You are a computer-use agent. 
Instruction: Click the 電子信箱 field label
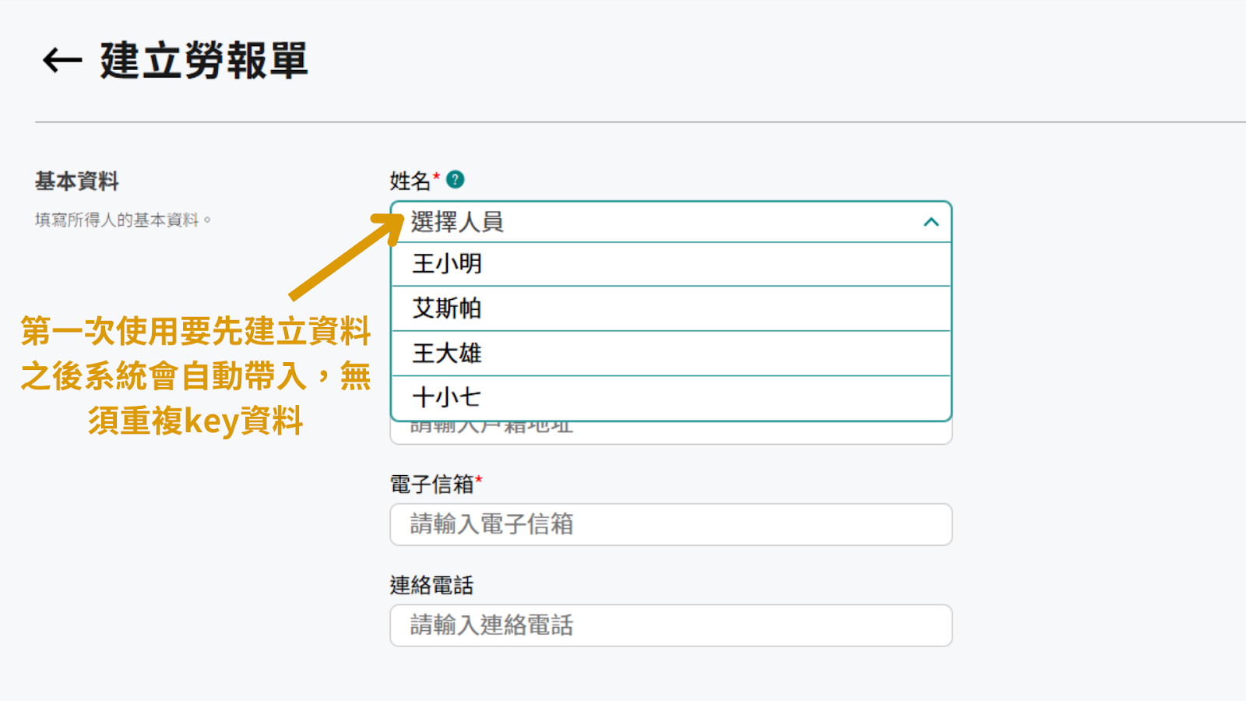coord(431,484)
